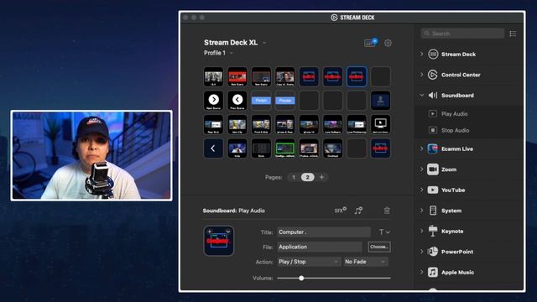
Task: Click the music note add track icon
Action: tap(358, 211)
